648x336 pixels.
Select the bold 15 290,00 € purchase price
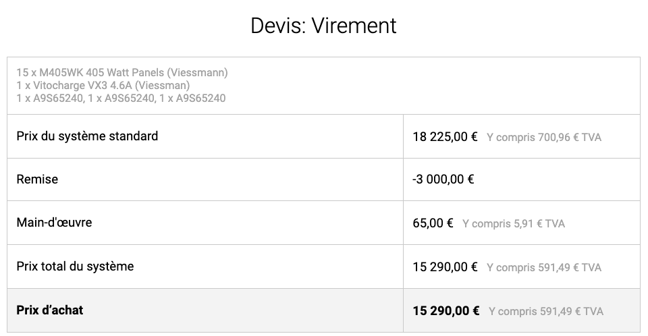446,311
